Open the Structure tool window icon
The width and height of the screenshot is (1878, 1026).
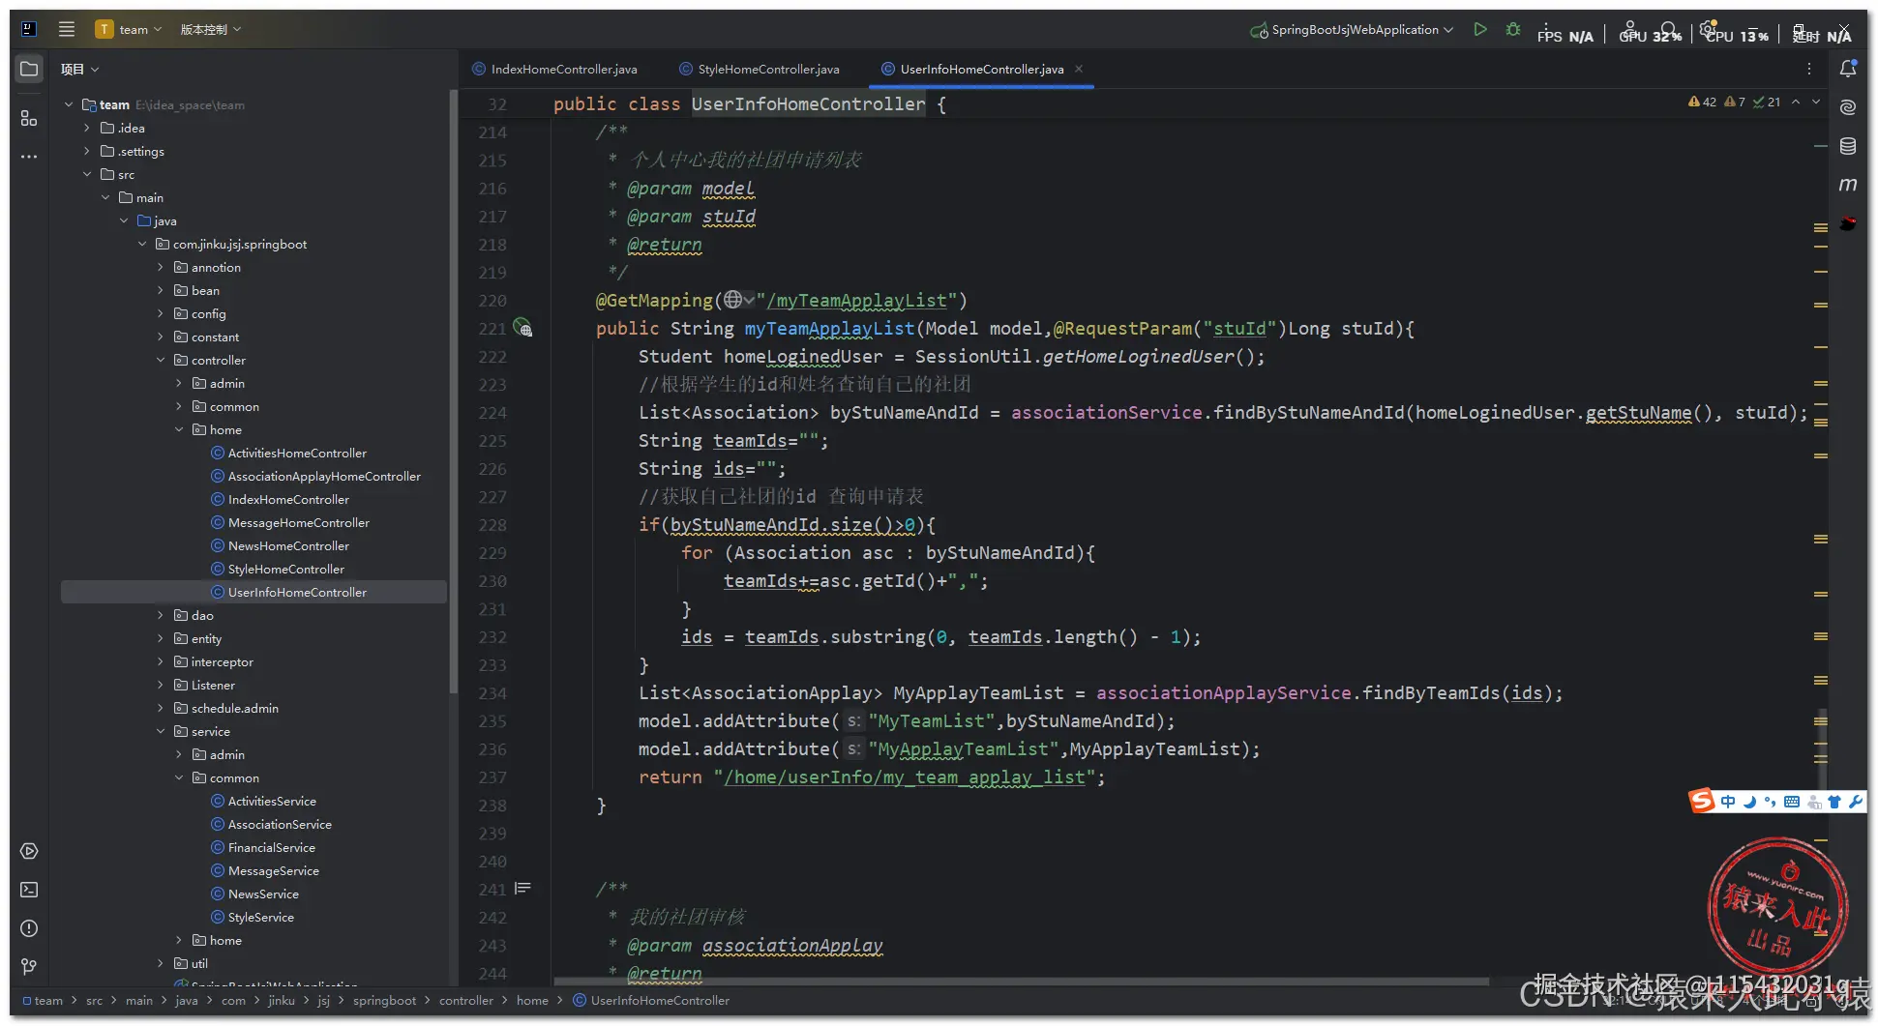29,118
